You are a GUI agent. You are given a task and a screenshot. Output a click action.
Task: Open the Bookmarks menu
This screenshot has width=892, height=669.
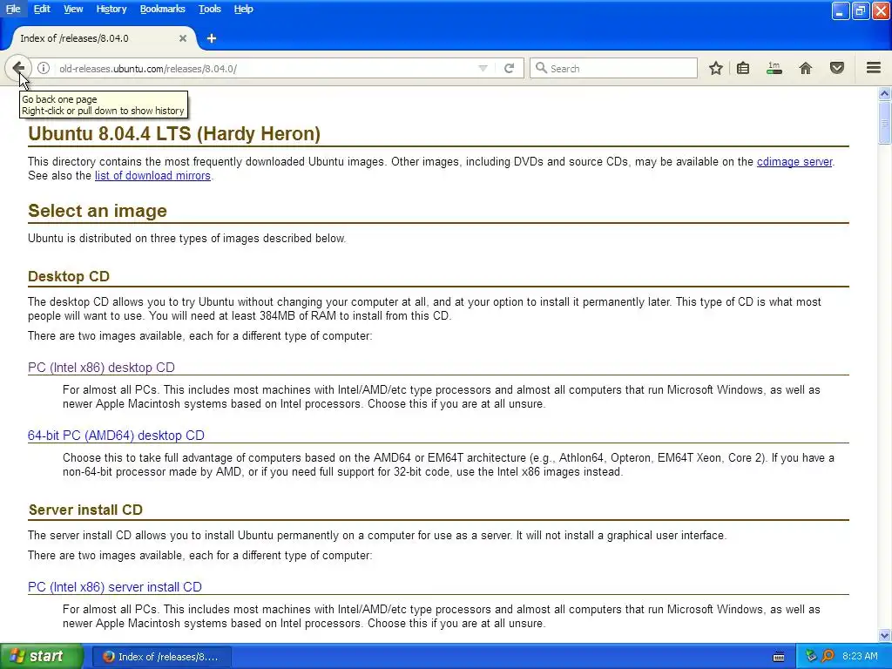pyautogui.click(x=162, y=9)
